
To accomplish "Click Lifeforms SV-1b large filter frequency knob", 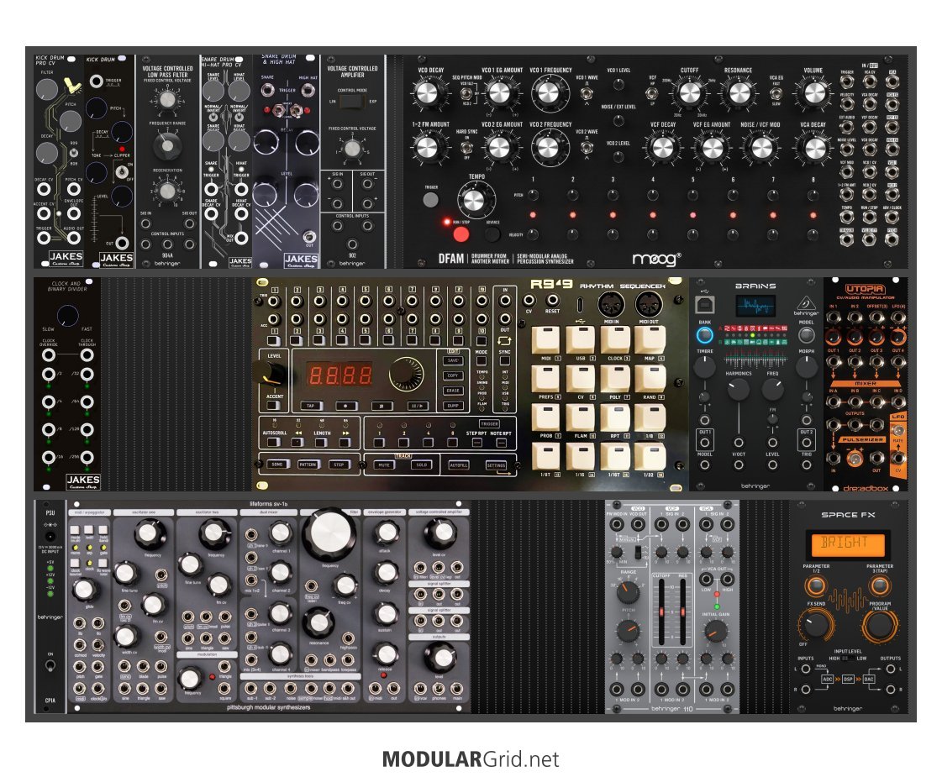I will point(329,534).
